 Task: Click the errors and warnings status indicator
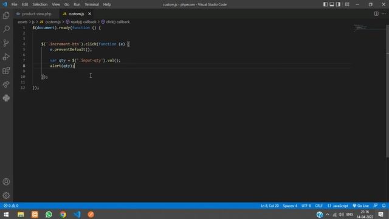[11, 206]
